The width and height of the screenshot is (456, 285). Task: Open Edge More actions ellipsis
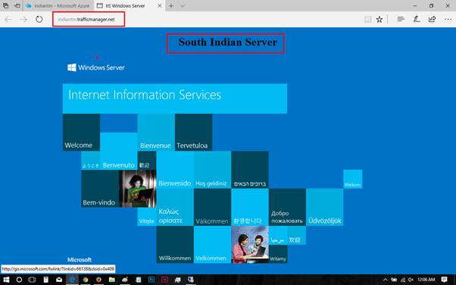[448, 20]
